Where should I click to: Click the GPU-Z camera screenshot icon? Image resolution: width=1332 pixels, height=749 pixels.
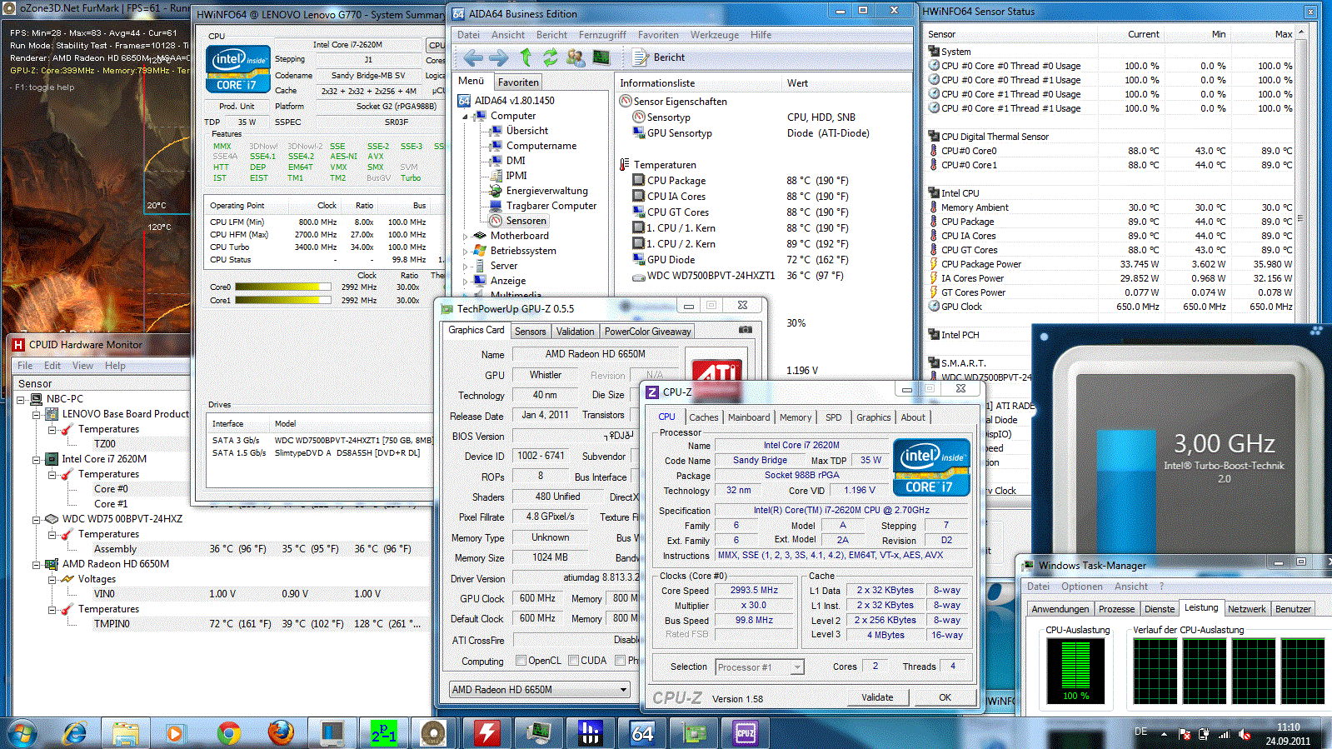coord(746,330)
